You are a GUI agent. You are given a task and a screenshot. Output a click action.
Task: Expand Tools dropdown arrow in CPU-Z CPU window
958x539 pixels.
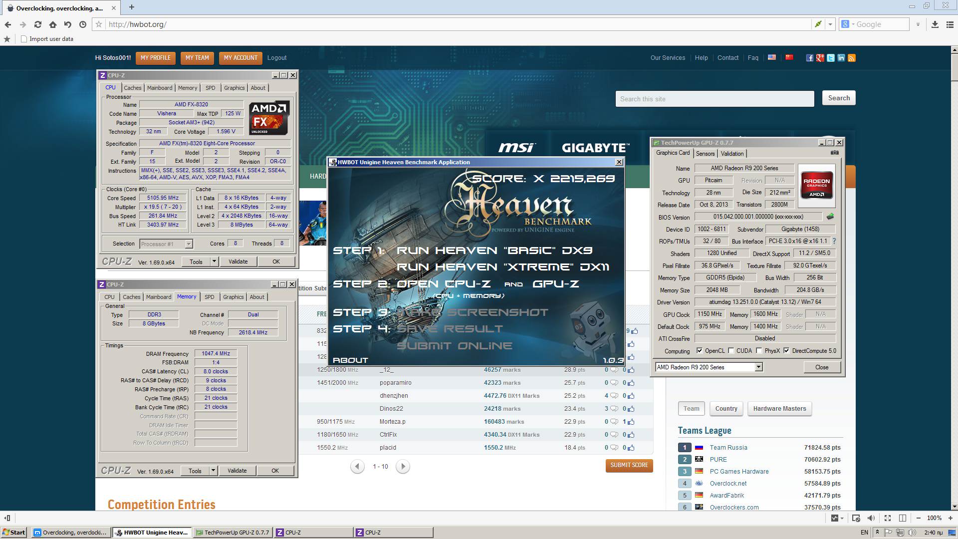pos(214,262)
